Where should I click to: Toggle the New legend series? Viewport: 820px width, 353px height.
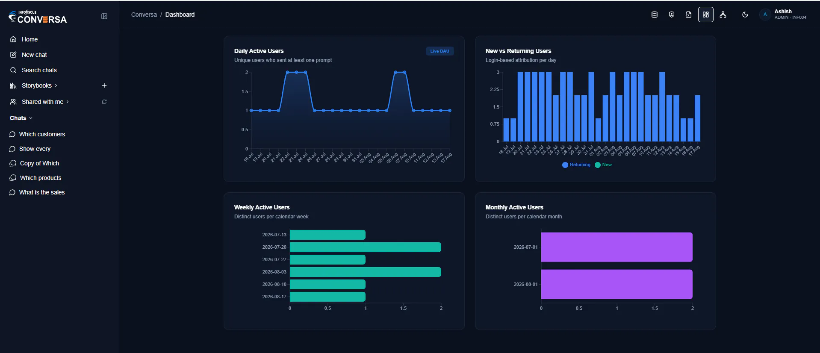[603, 165]
